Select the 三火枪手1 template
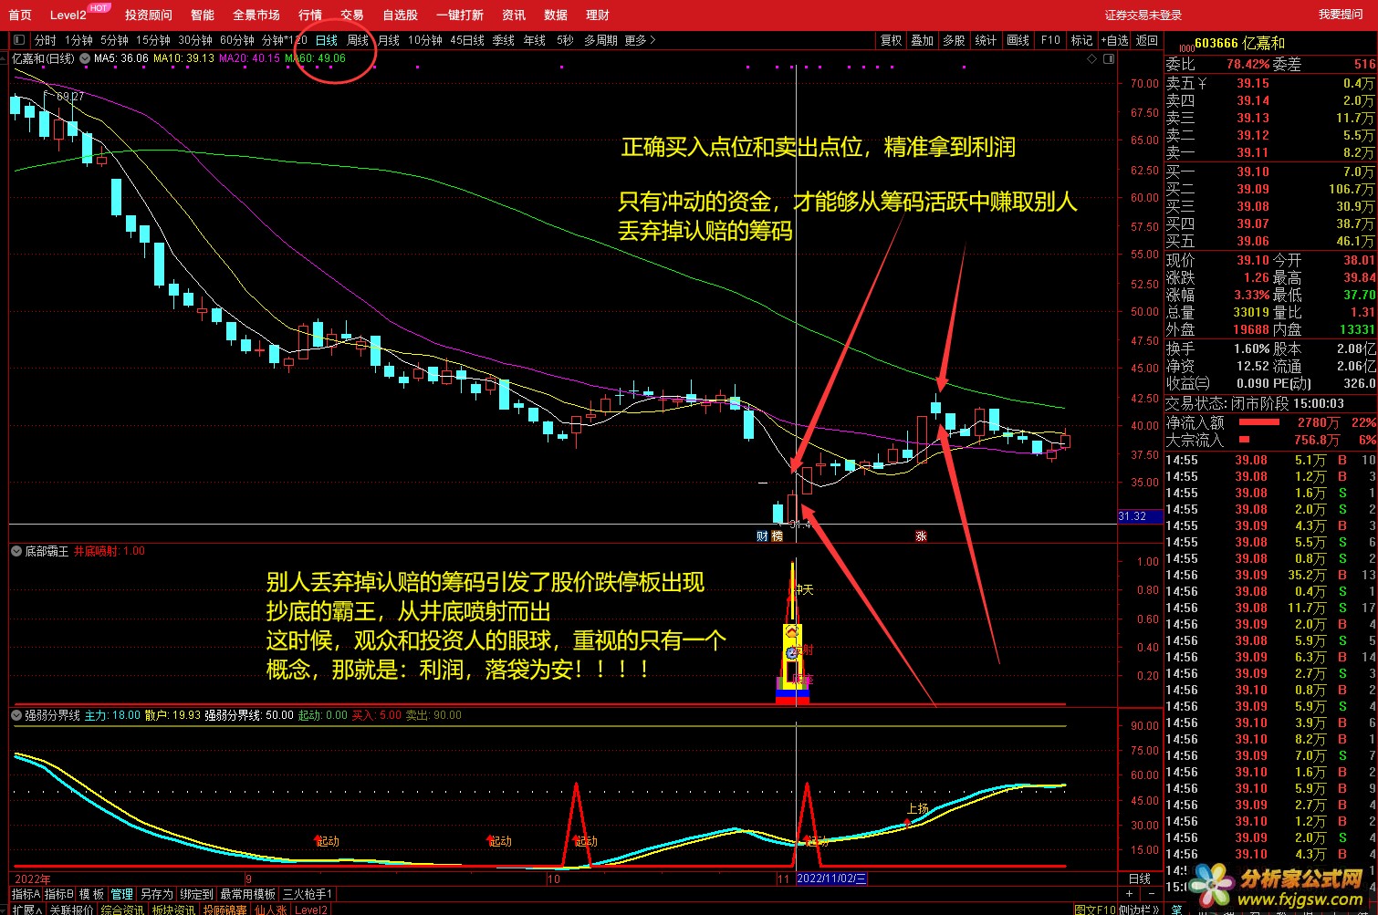This screenshot has width=1378, height=915. (x=308, y=894)
